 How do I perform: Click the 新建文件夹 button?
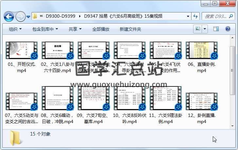click(130, 29)
